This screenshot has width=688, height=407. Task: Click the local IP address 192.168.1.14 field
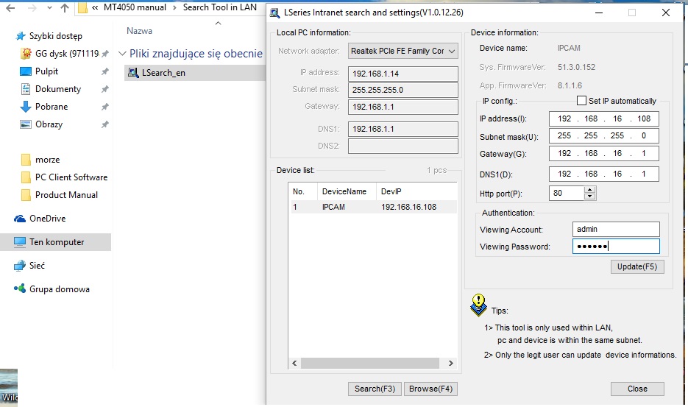point(402,74)
